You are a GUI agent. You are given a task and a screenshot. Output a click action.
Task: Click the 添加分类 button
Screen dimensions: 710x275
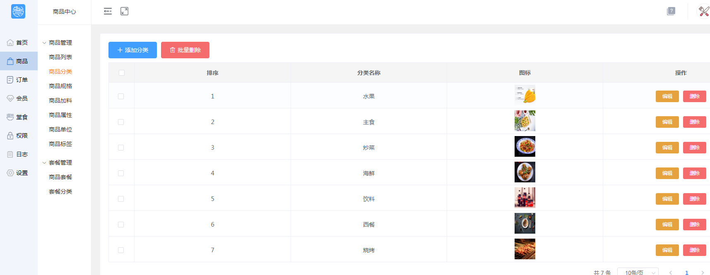coord(132,50)
